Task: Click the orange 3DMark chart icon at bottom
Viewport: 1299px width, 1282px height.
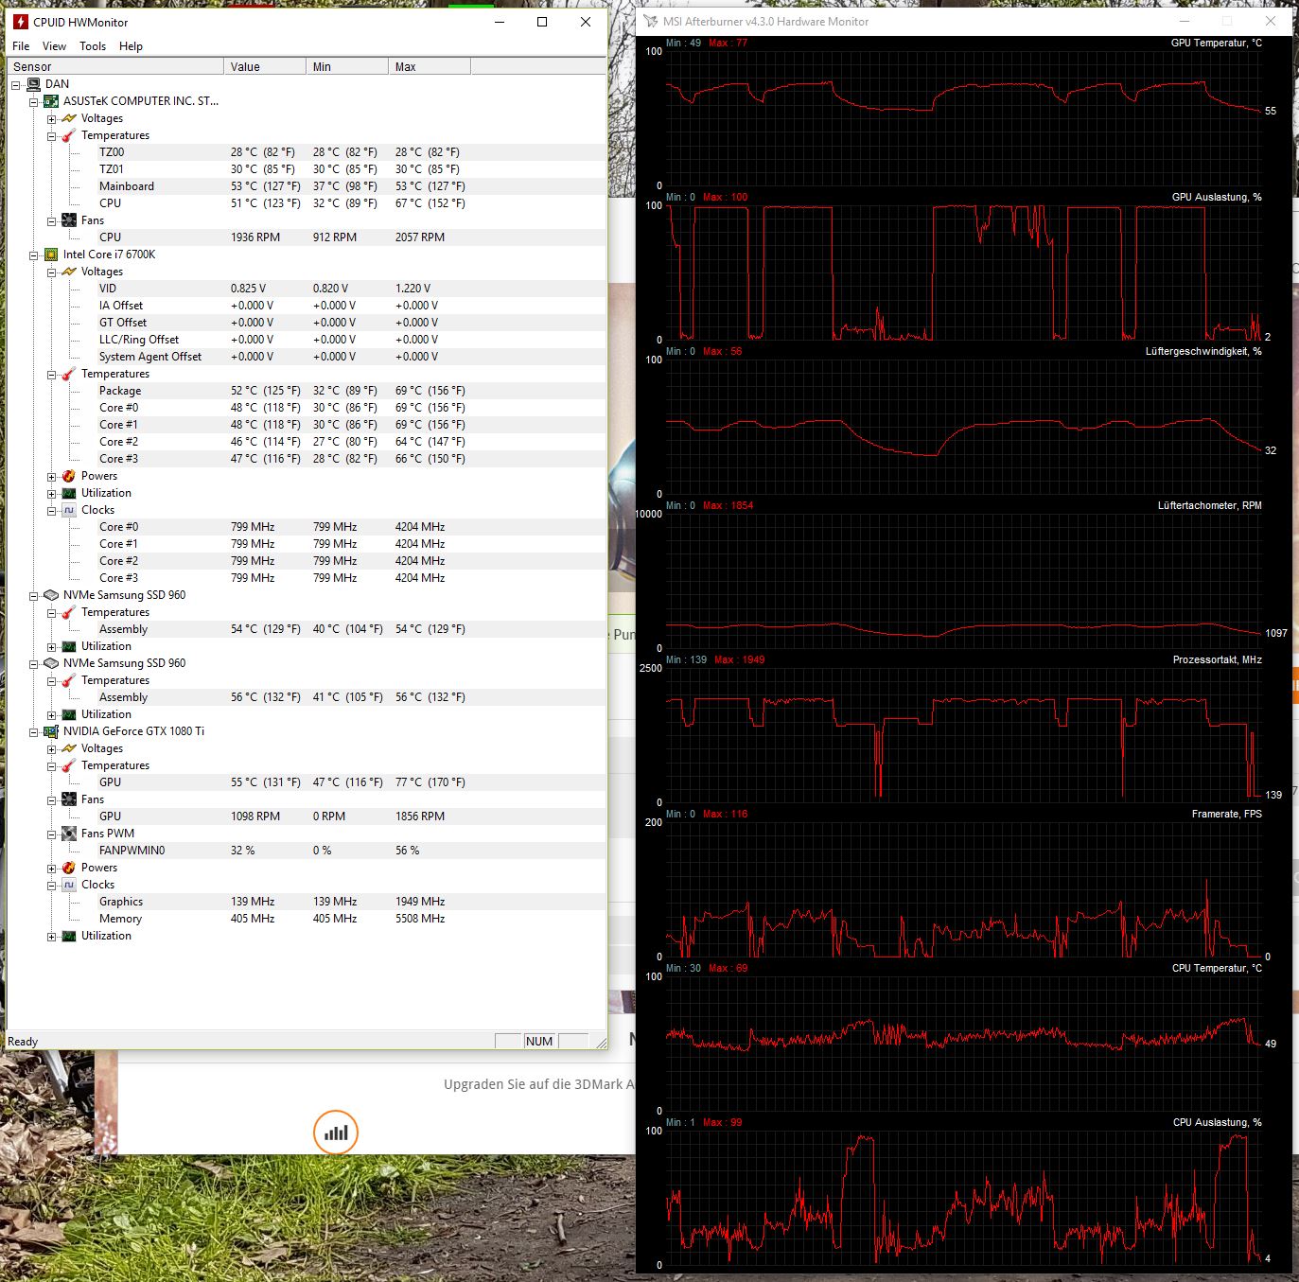Action: click(x=336, y=1133)
